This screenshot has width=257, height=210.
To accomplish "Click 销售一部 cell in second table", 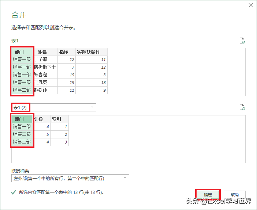I will pos(22,127).
